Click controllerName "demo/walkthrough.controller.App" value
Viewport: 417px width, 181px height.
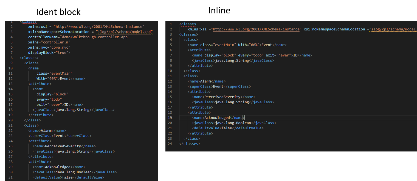(x=95, y=37)
